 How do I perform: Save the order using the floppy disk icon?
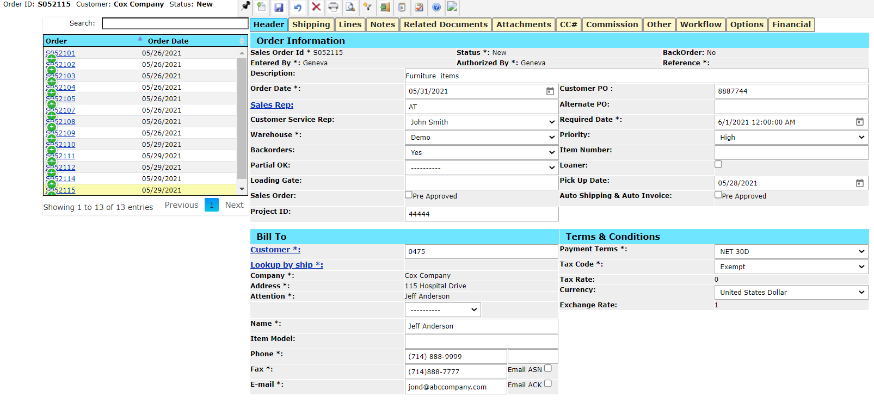click(279, 7)
